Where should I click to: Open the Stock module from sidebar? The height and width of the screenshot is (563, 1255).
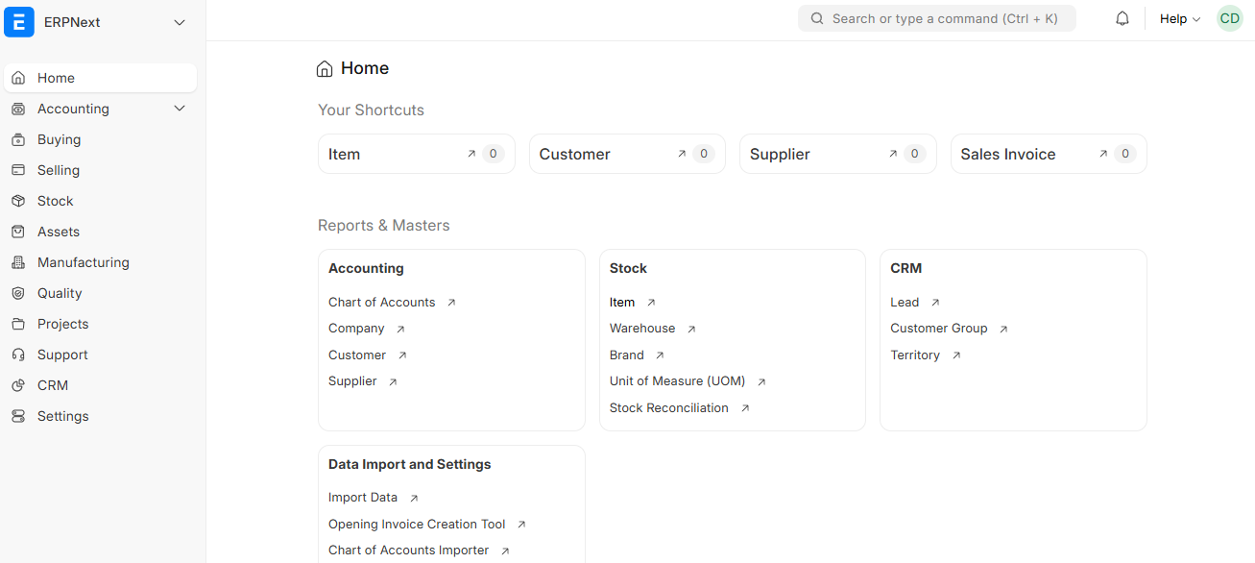[x=55, y=200]
